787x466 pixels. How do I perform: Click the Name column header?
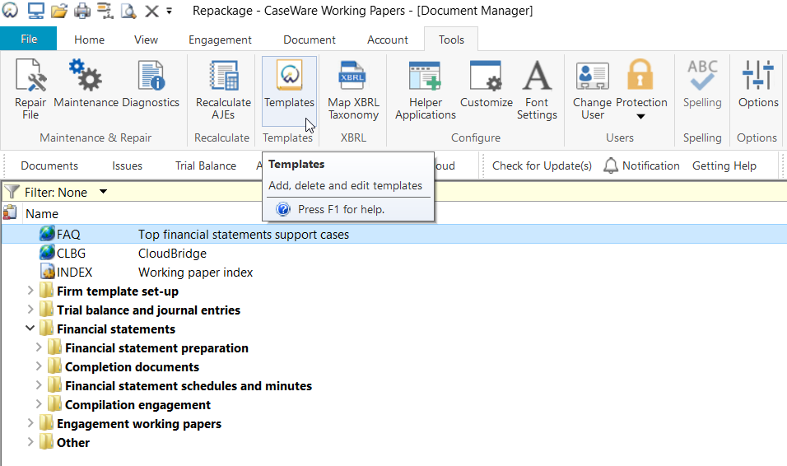coord(42,213)
